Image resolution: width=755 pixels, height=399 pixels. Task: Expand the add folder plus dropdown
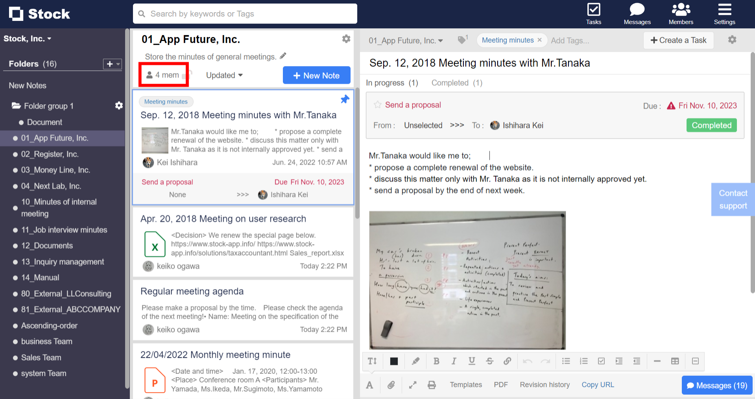coord(113,64)
